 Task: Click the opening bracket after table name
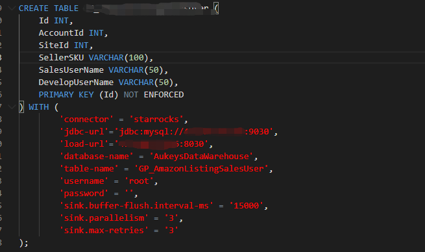click(x=216, y=8)
